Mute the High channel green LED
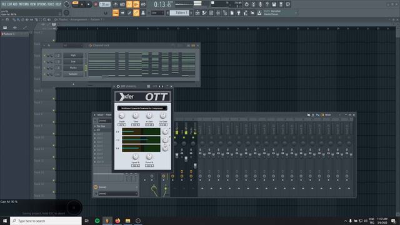This screenshot has width=400, height=225. tap(44, 56)
